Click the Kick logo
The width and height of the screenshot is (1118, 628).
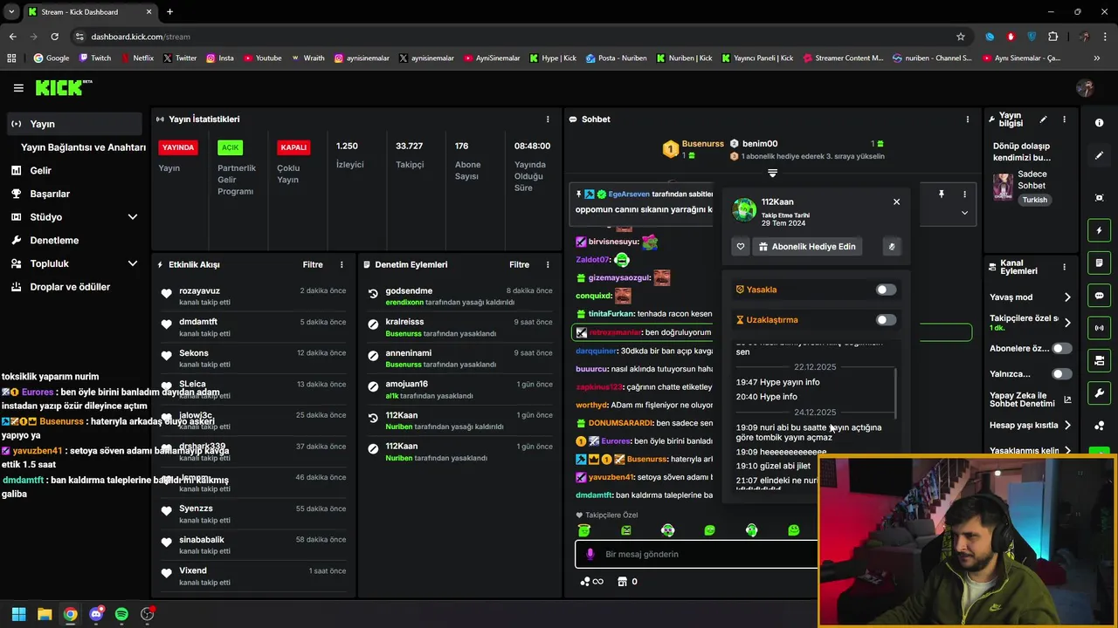pyautogui.click(x=63, y=87)
